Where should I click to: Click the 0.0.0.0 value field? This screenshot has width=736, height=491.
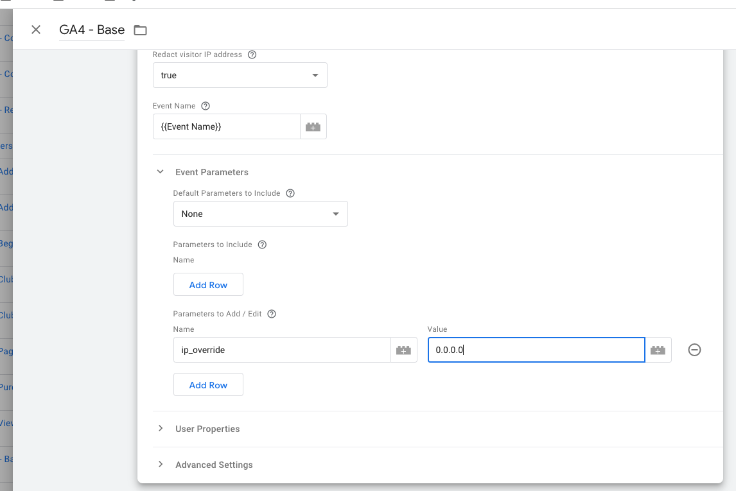pyautogui.click(x=536, y=350)
